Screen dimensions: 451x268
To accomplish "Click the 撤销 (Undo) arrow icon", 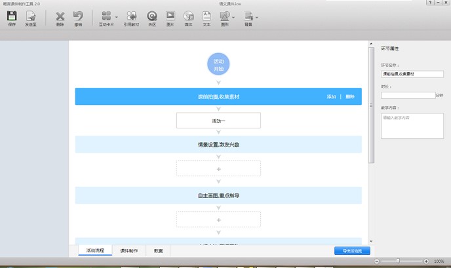I will click(x=78, y=16).
